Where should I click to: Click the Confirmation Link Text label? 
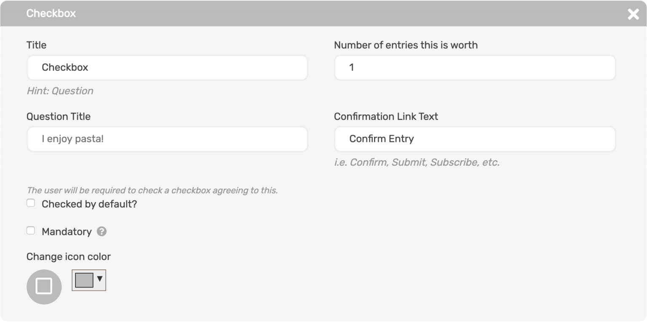click(x=386, y=116)
